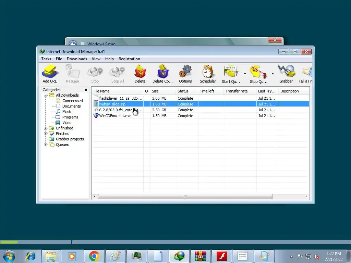Sort by Transfer rate column header

(240, 91)
